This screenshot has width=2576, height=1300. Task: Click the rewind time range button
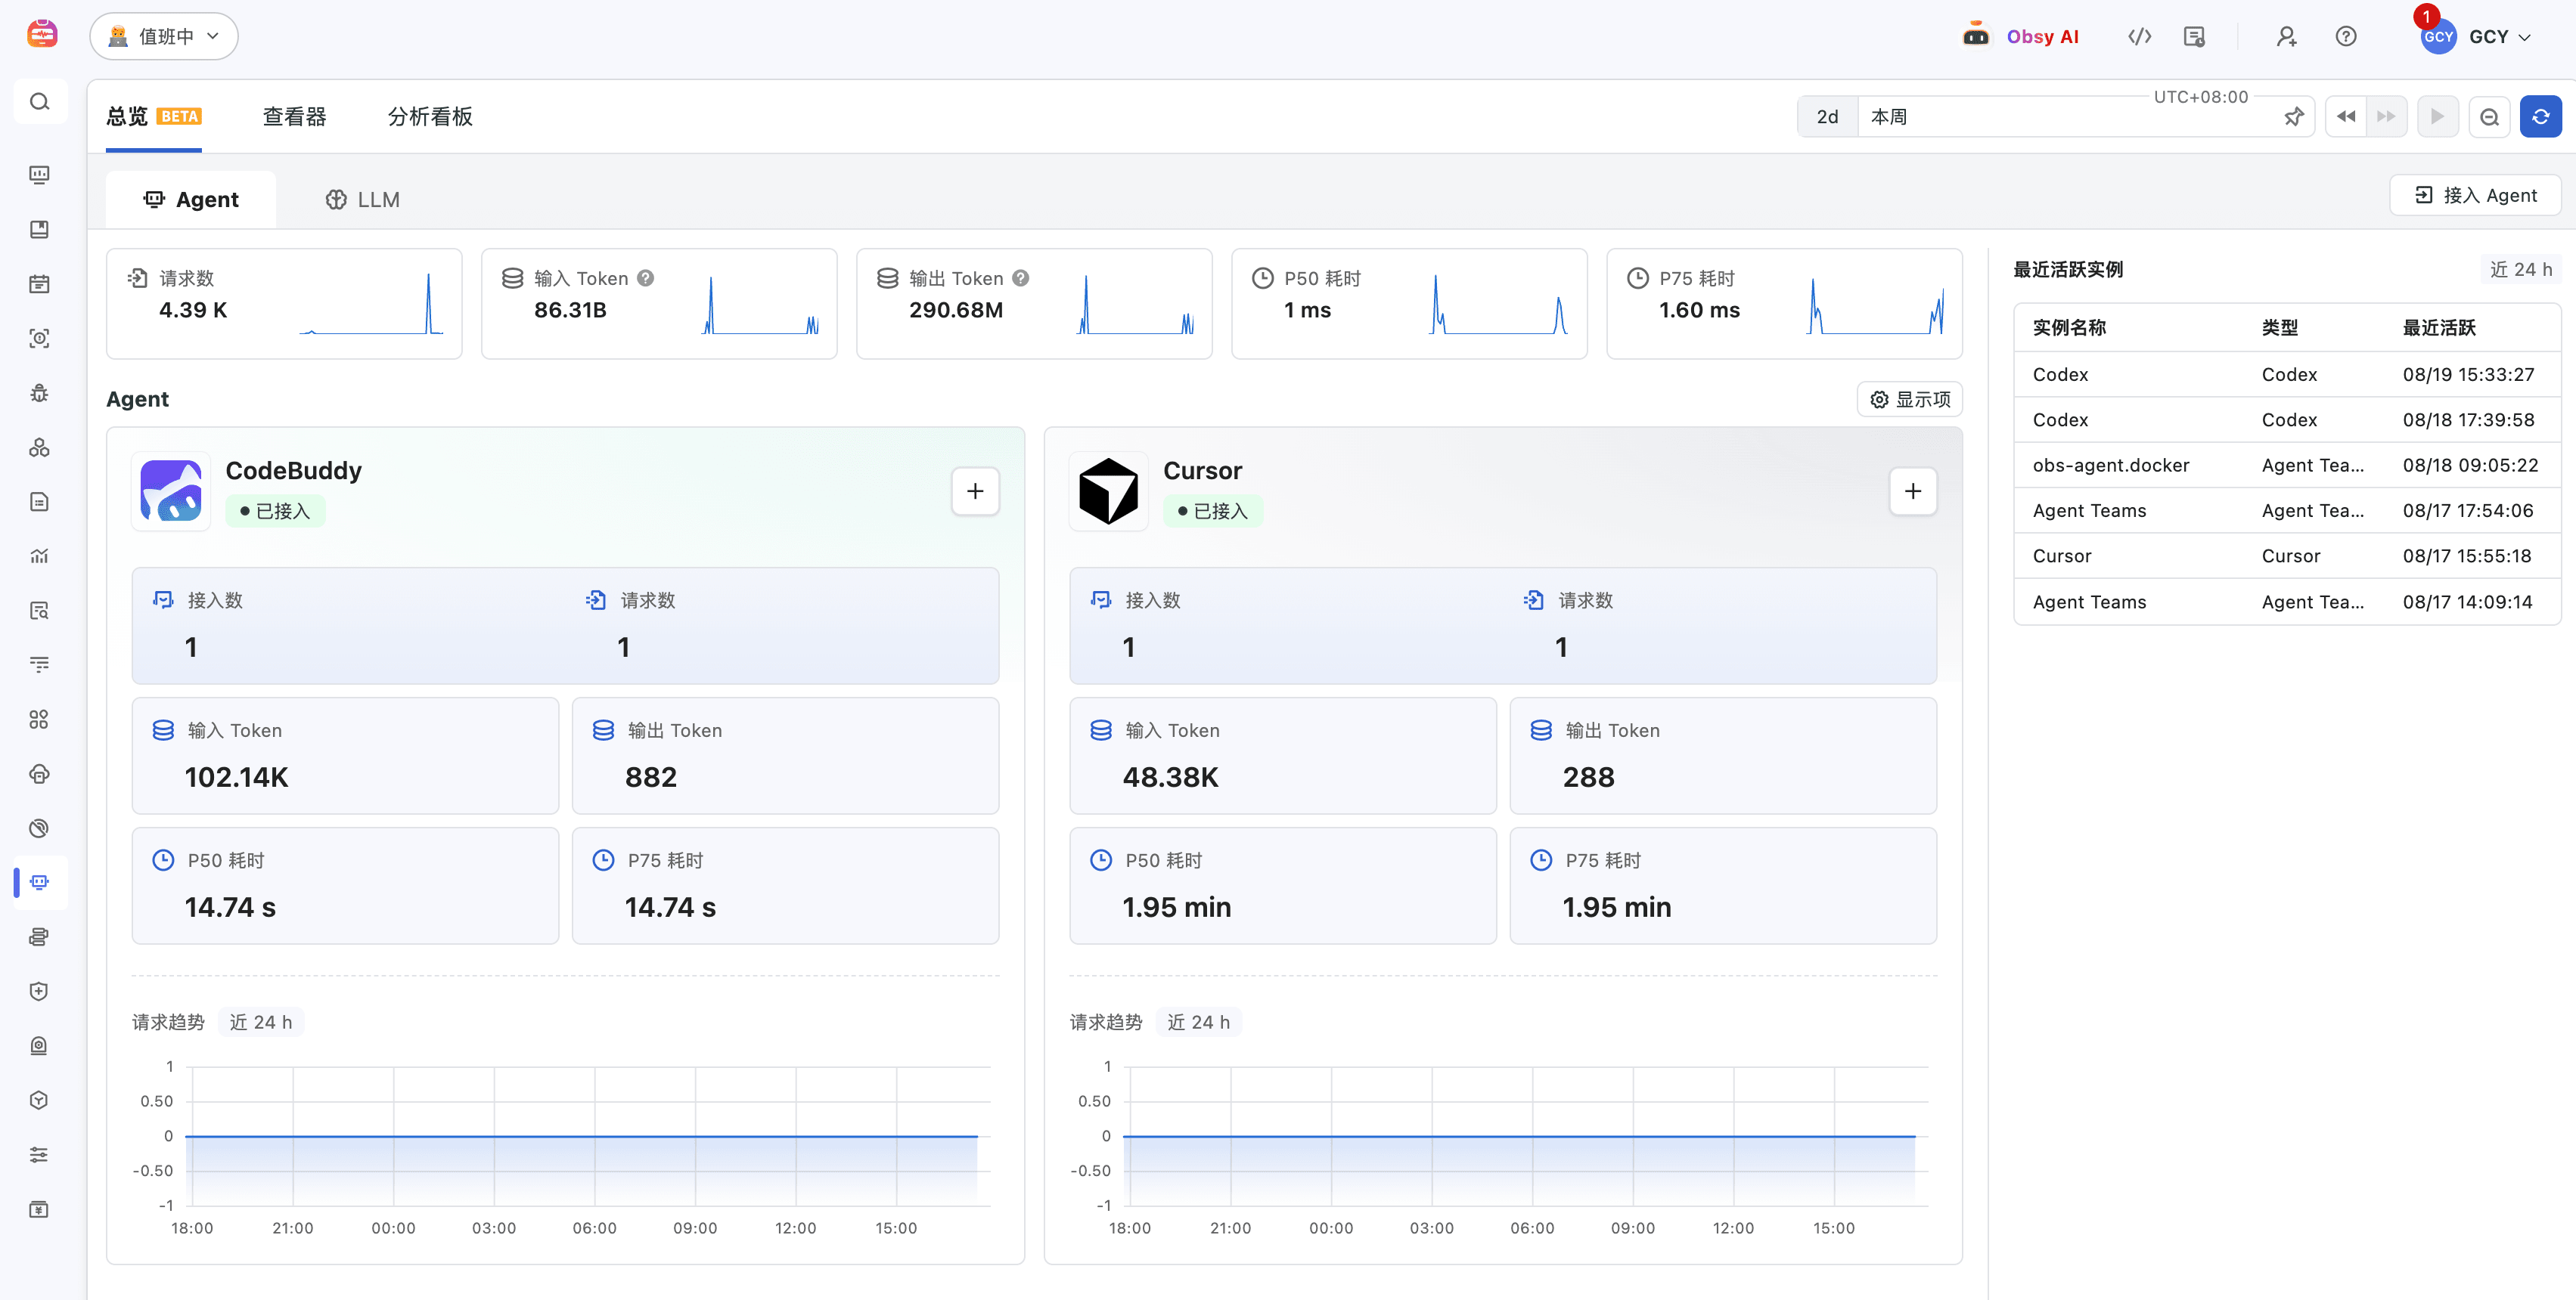tap(2346, 117)
